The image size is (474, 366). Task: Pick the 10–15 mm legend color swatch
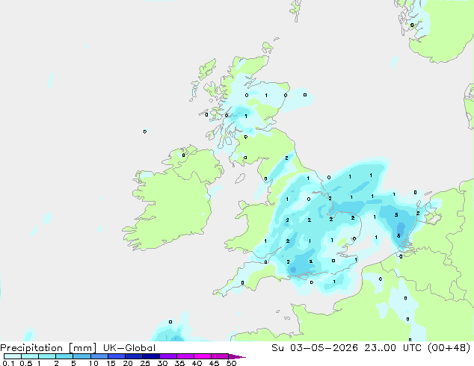(99, 356)
